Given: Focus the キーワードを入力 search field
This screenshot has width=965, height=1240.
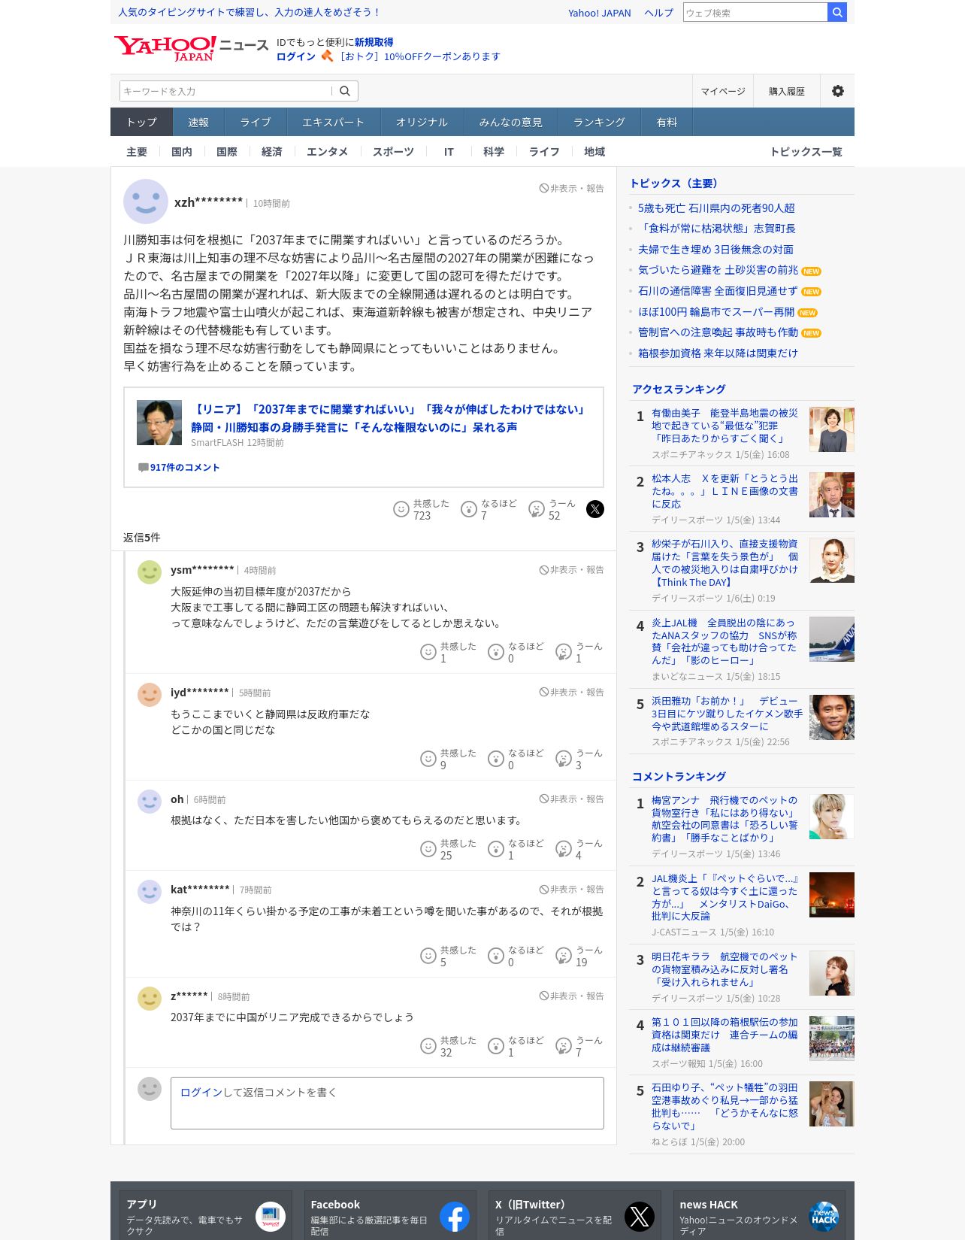Looking at the screenshot, I should (x=225, y=91).
